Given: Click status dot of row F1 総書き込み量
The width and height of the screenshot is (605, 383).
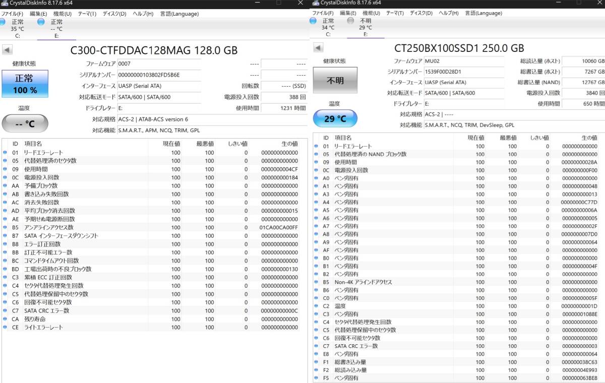Looking at the screenshot, I should (x=316, y=362).
